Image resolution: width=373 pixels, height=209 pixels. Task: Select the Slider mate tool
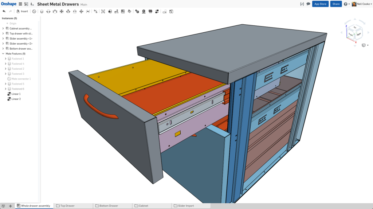coord(55,11)
